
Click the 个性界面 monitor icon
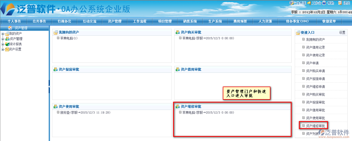(x=291, y=3)
